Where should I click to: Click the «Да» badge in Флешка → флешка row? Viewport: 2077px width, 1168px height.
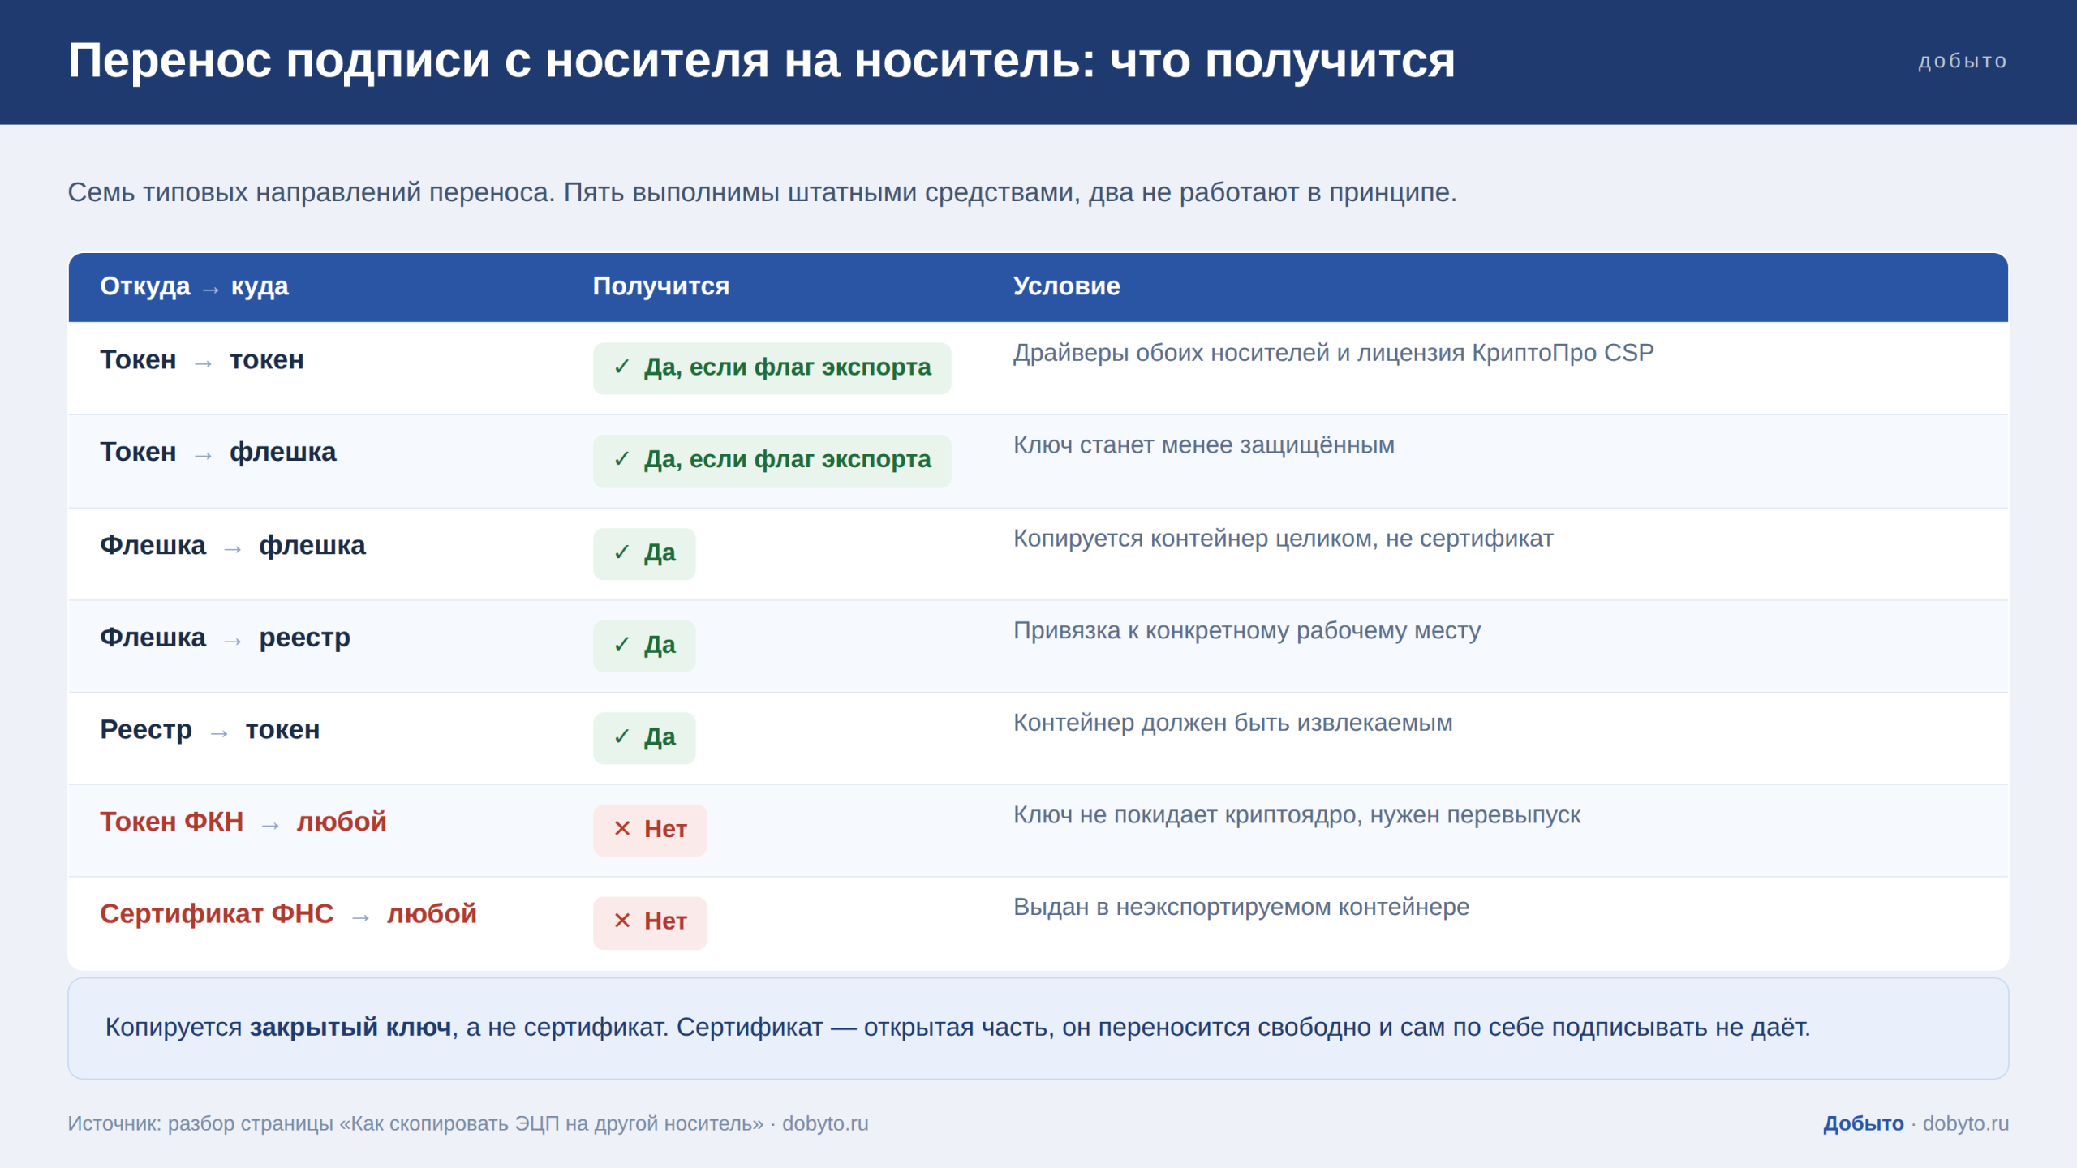(644, 554)
